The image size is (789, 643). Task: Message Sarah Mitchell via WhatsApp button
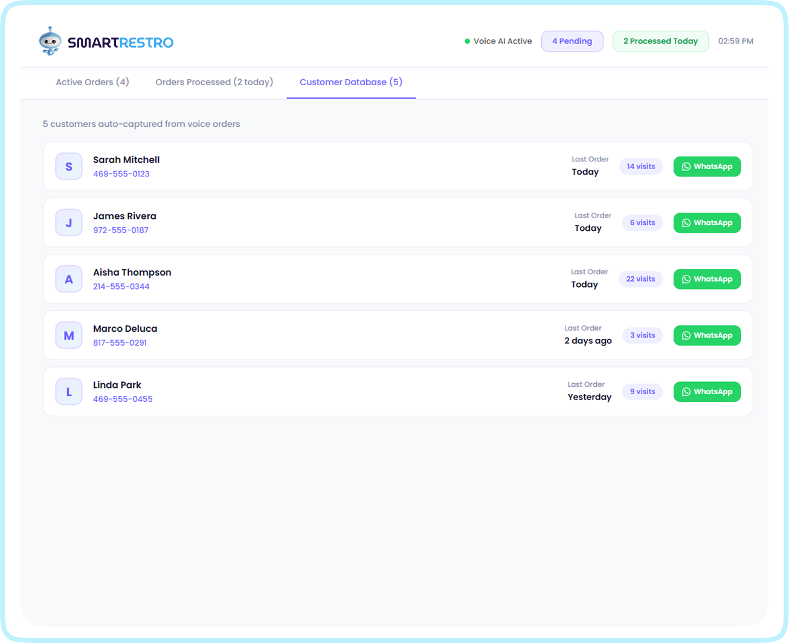tap(707, 166)
